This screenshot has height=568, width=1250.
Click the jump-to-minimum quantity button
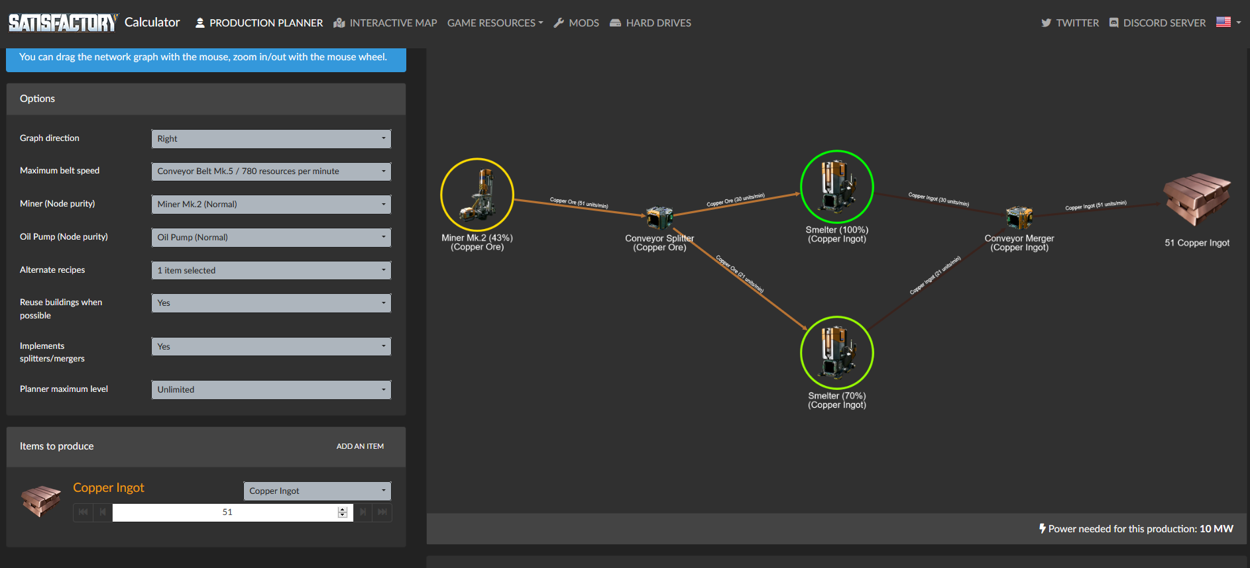(x=83, y=512)
